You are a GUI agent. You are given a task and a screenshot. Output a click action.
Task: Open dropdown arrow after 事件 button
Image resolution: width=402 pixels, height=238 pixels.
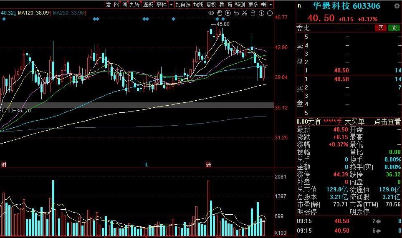click(x=171, y=4)
